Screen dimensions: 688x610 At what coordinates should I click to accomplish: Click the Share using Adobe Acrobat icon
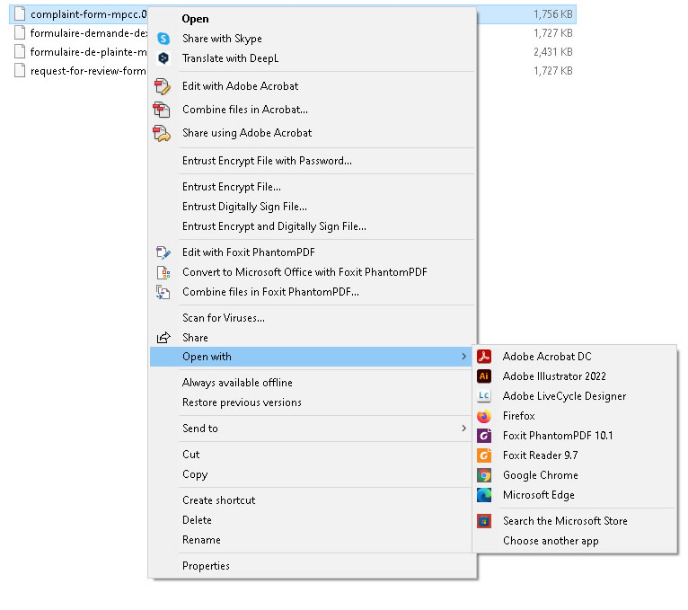pos(162,133)
